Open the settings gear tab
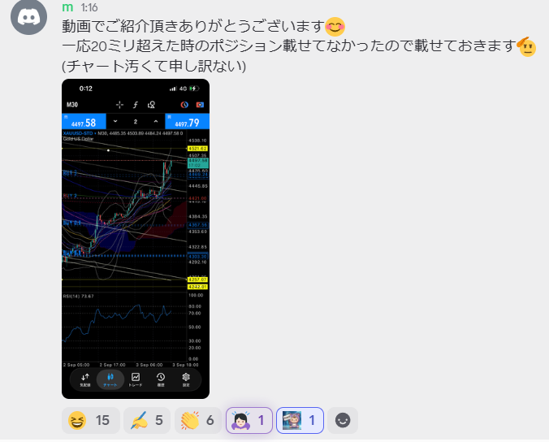Image resolution: width=549 pixels, height=442 pixels. 186,379
